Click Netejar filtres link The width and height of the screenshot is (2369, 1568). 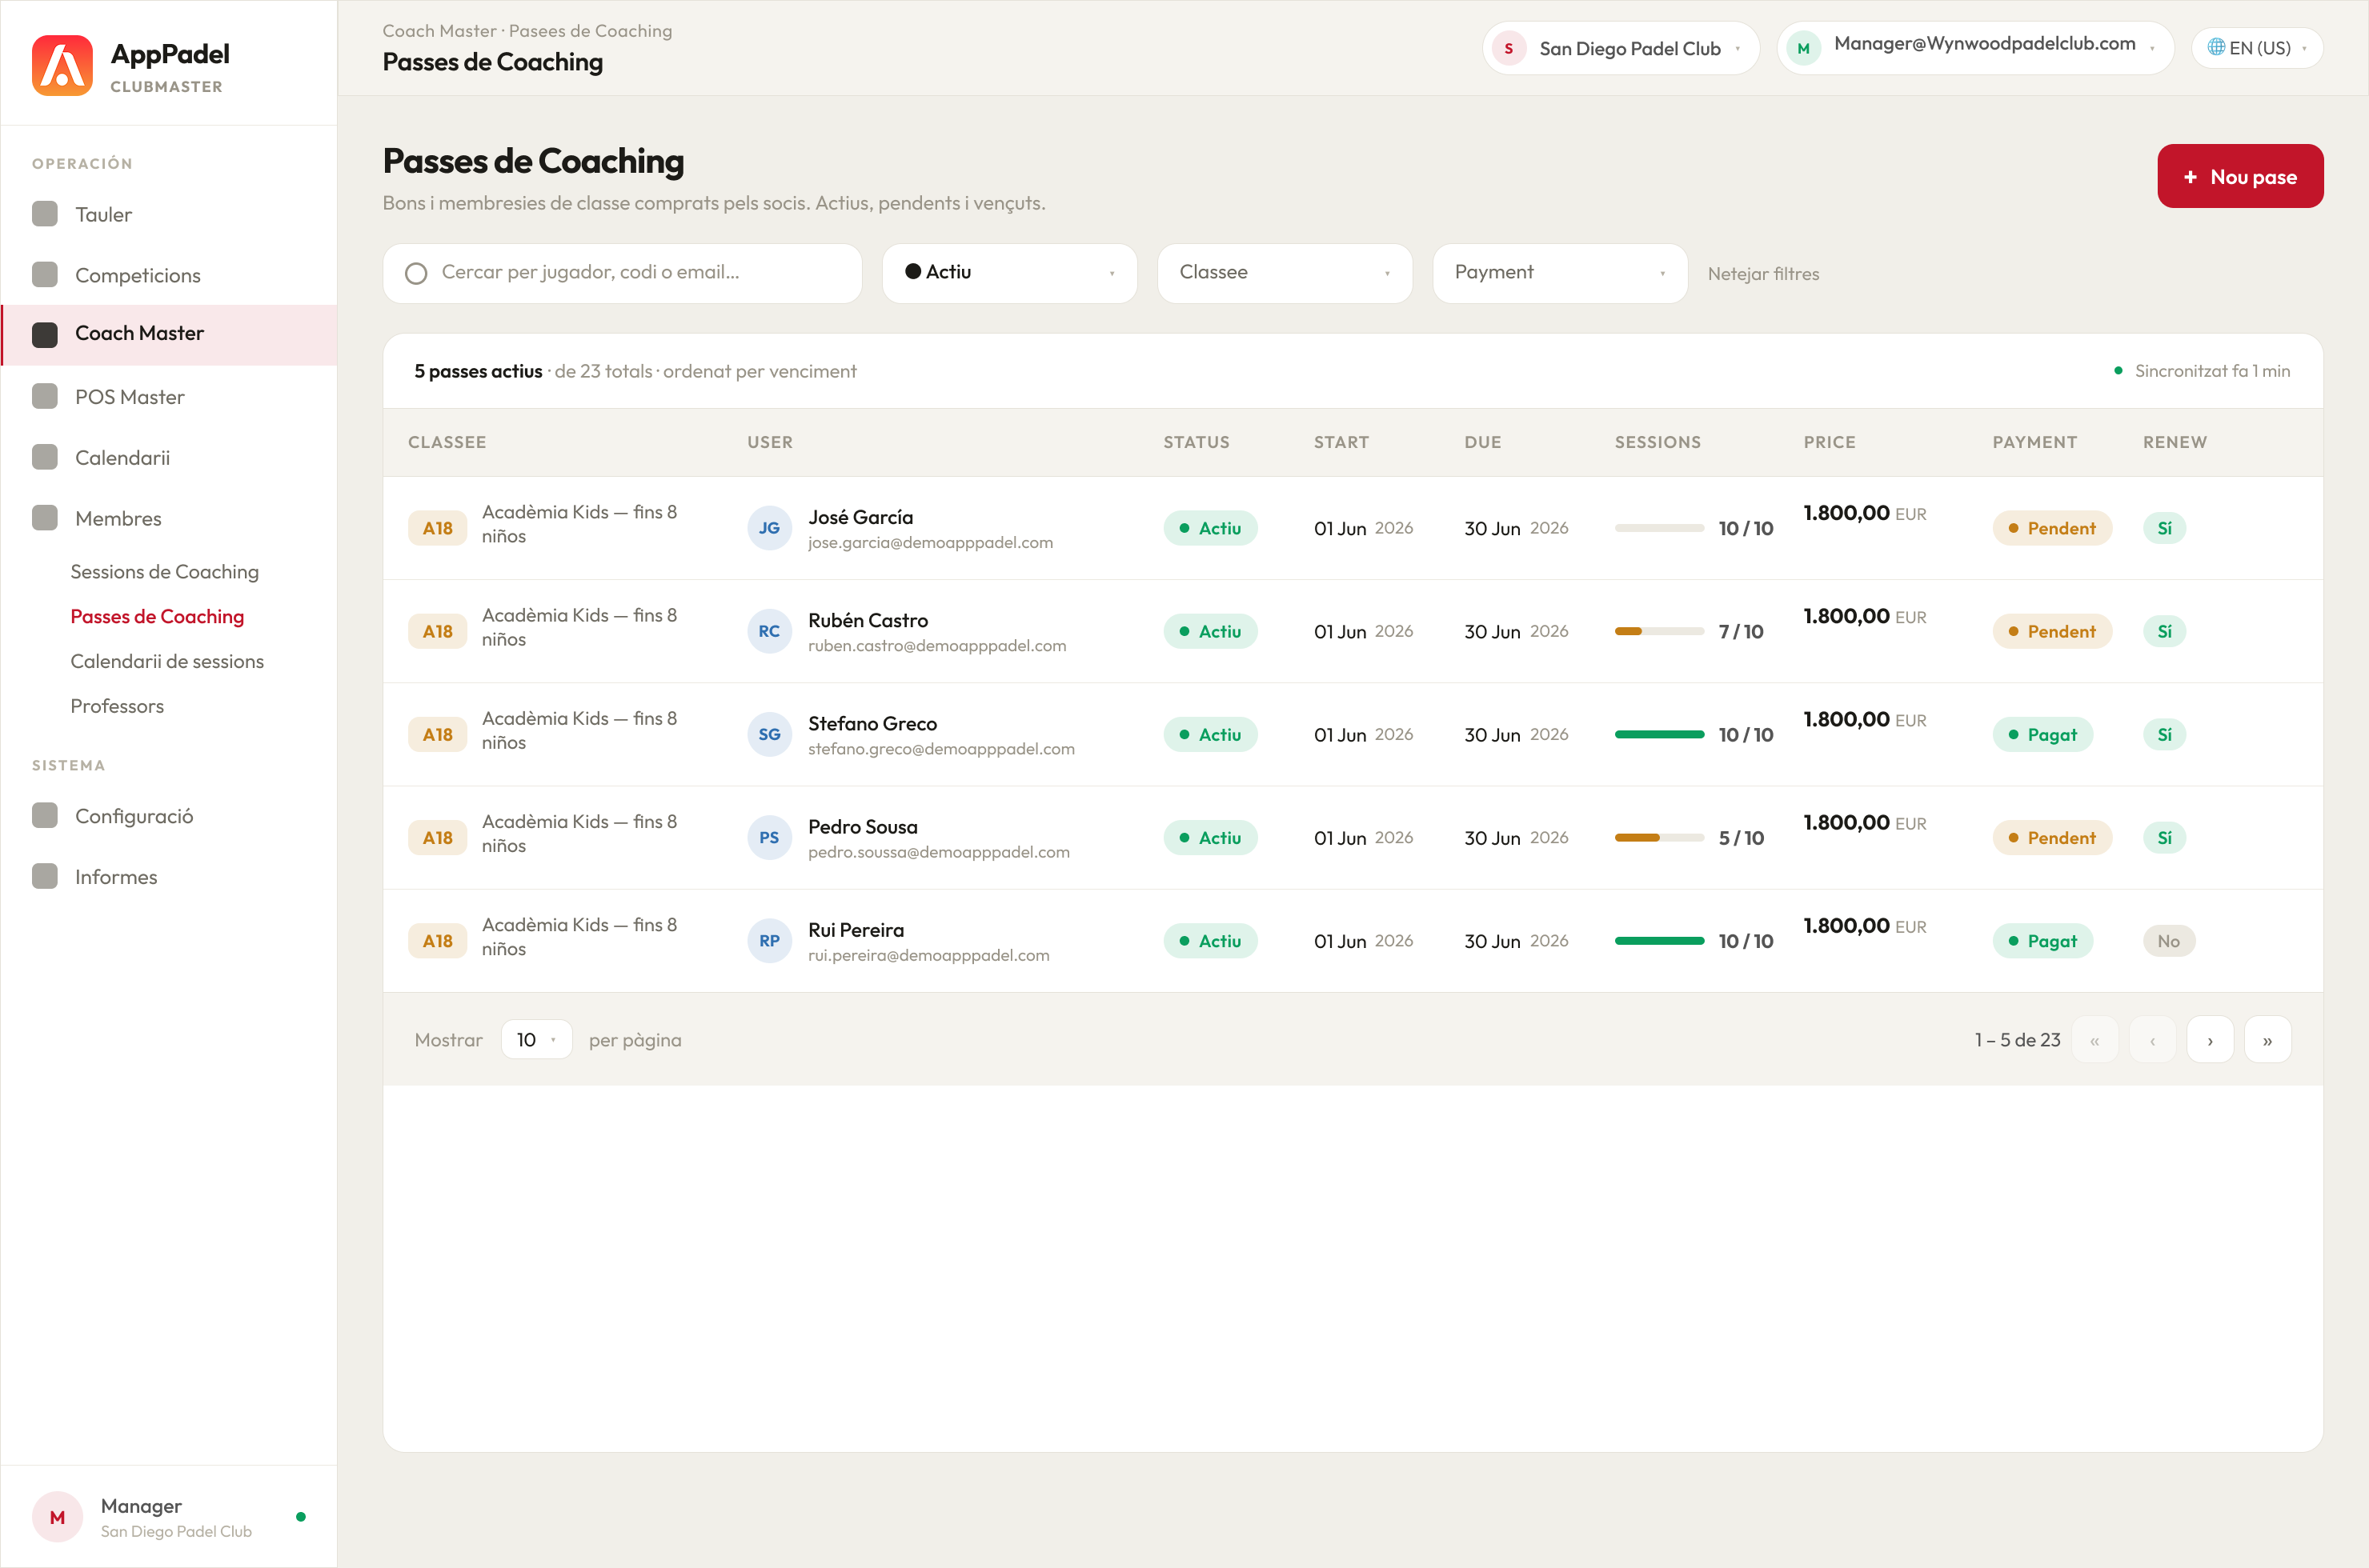click(x=1762, y=274)
